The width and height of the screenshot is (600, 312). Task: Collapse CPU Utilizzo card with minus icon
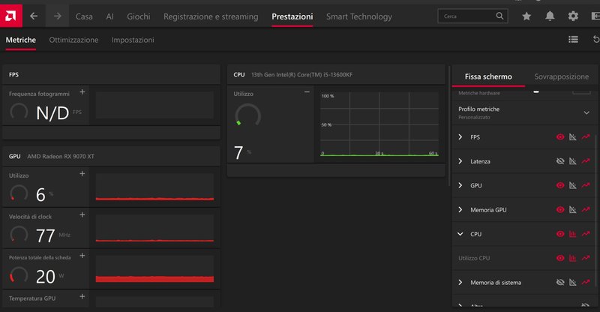point(307,92)
